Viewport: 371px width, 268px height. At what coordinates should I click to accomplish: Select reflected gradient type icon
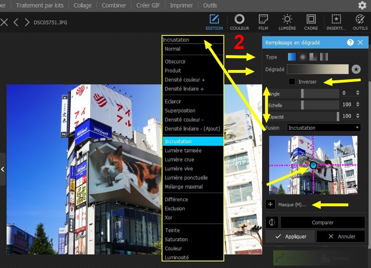tap(324, 57)
